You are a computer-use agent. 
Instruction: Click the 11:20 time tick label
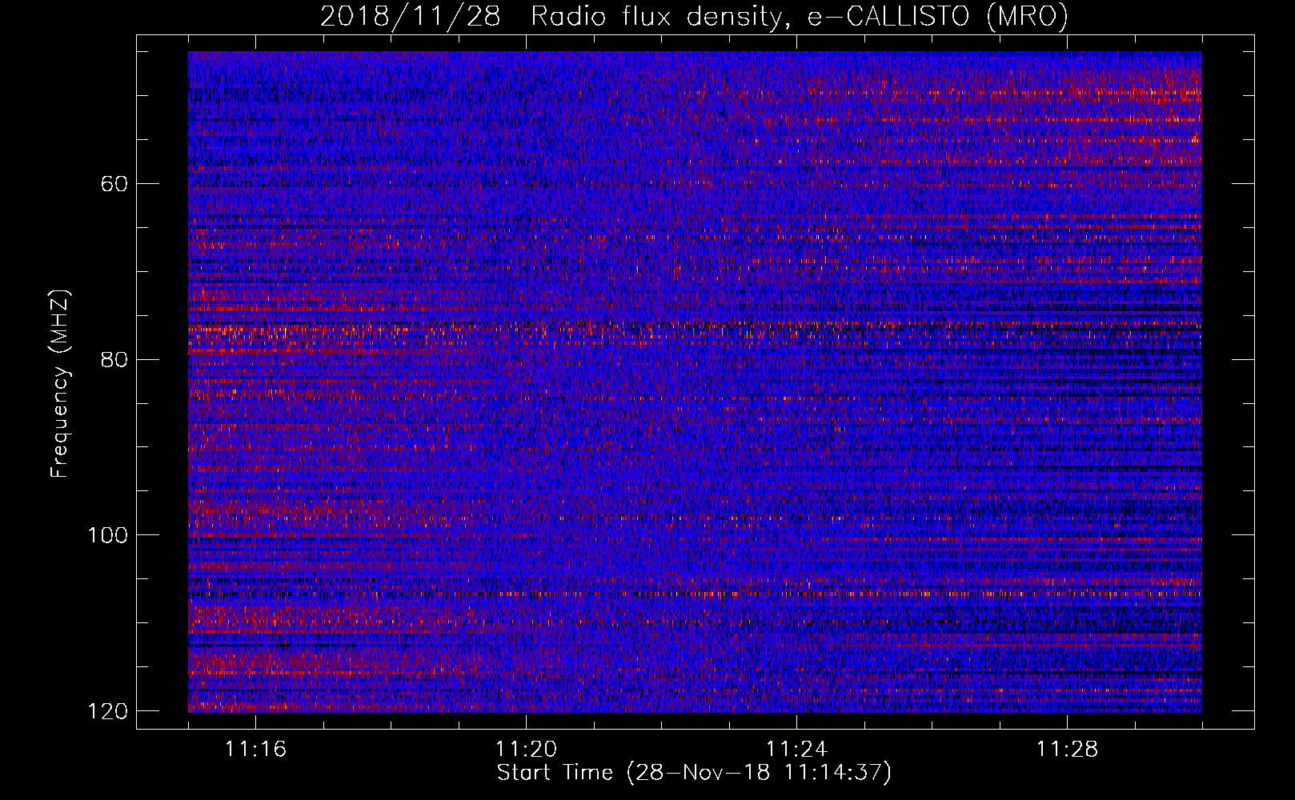(x=527, y=749)
